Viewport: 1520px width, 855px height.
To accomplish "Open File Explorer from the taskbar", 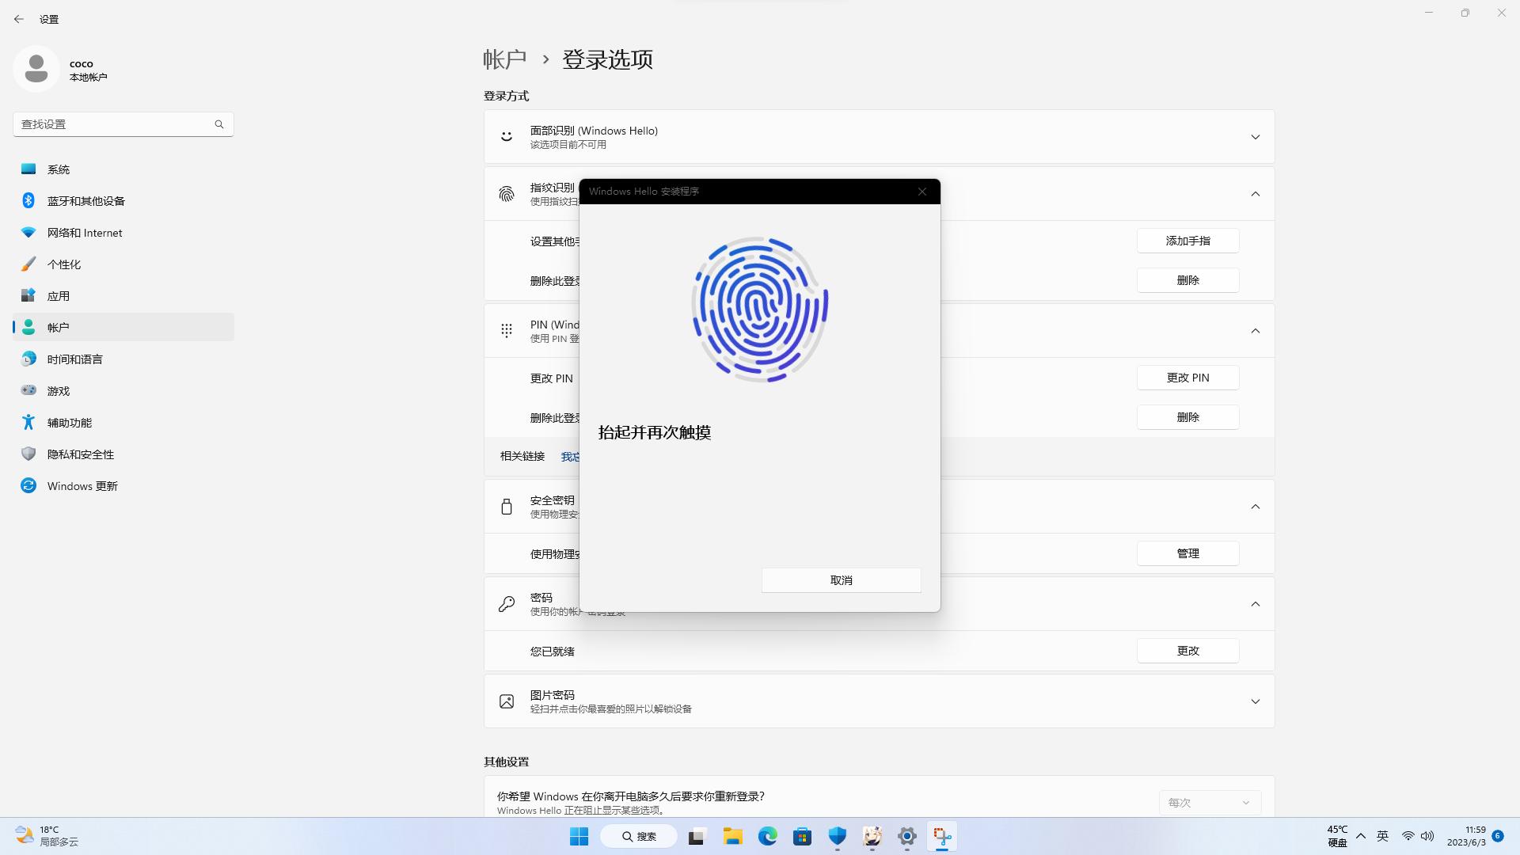I will tap(732, 836).
